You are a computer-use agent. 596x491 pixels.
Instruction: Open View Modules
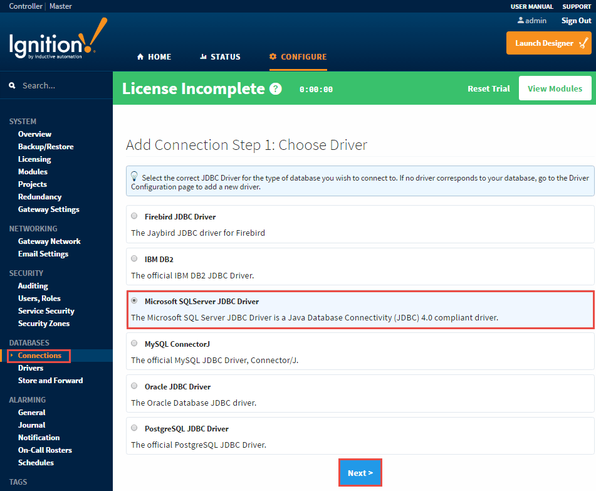point(555,88)
